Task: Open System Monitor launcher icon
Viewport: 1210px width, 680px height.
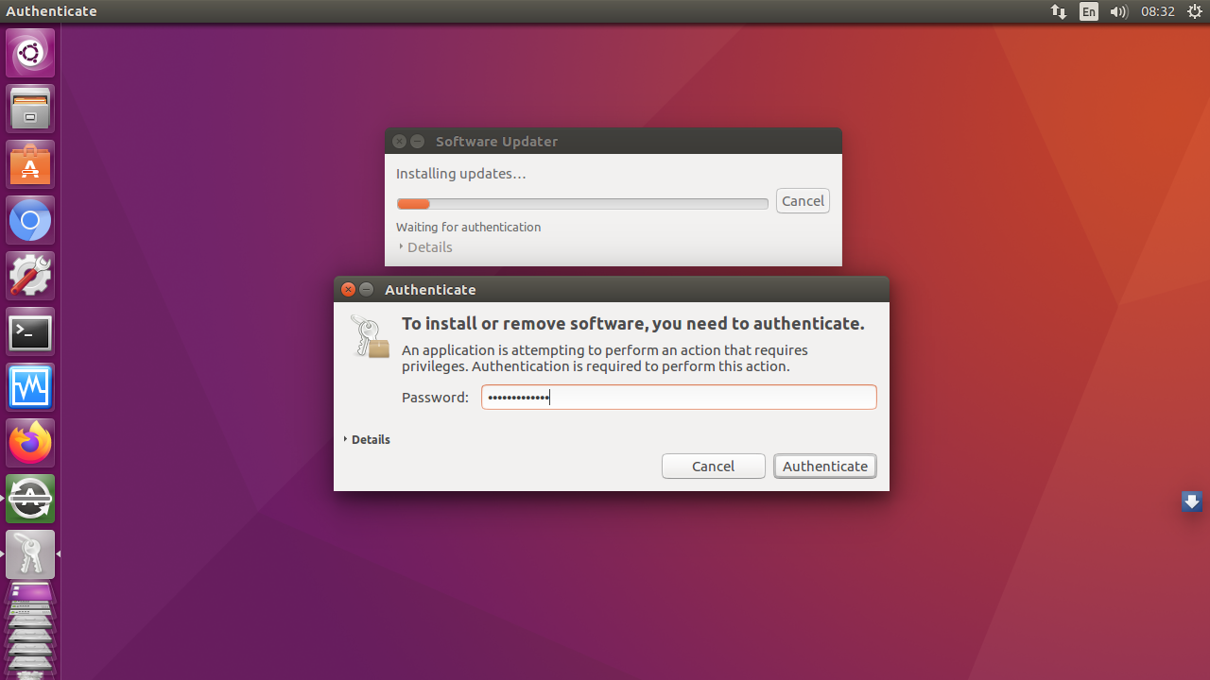Action: [30, 387]
